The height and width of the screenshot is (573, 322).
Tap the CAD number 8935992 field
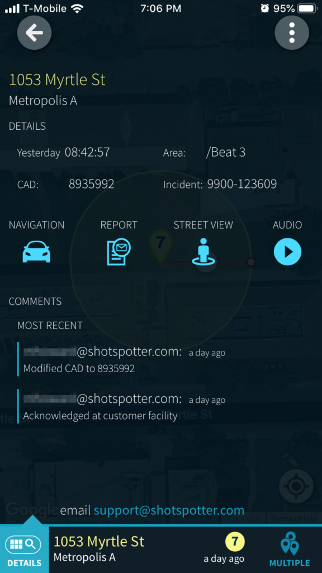pyautogui.click(x=91, y=184)
